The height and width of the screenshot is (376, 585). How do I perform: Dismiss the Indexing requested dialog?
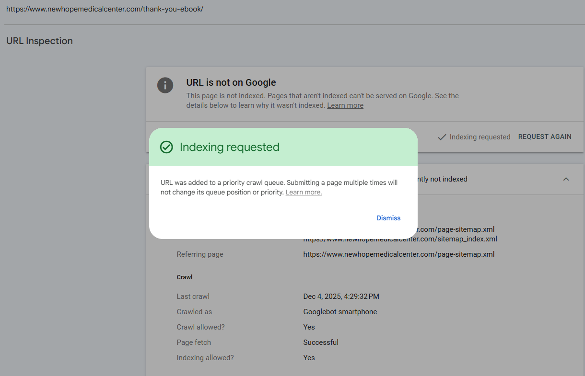[x=388, y=218]
